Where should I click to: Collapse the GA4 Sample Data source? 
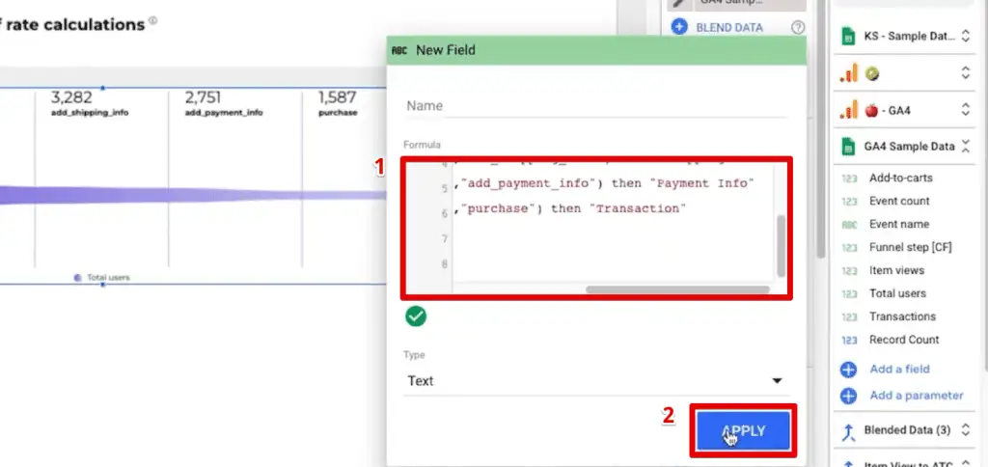[965, 147]
